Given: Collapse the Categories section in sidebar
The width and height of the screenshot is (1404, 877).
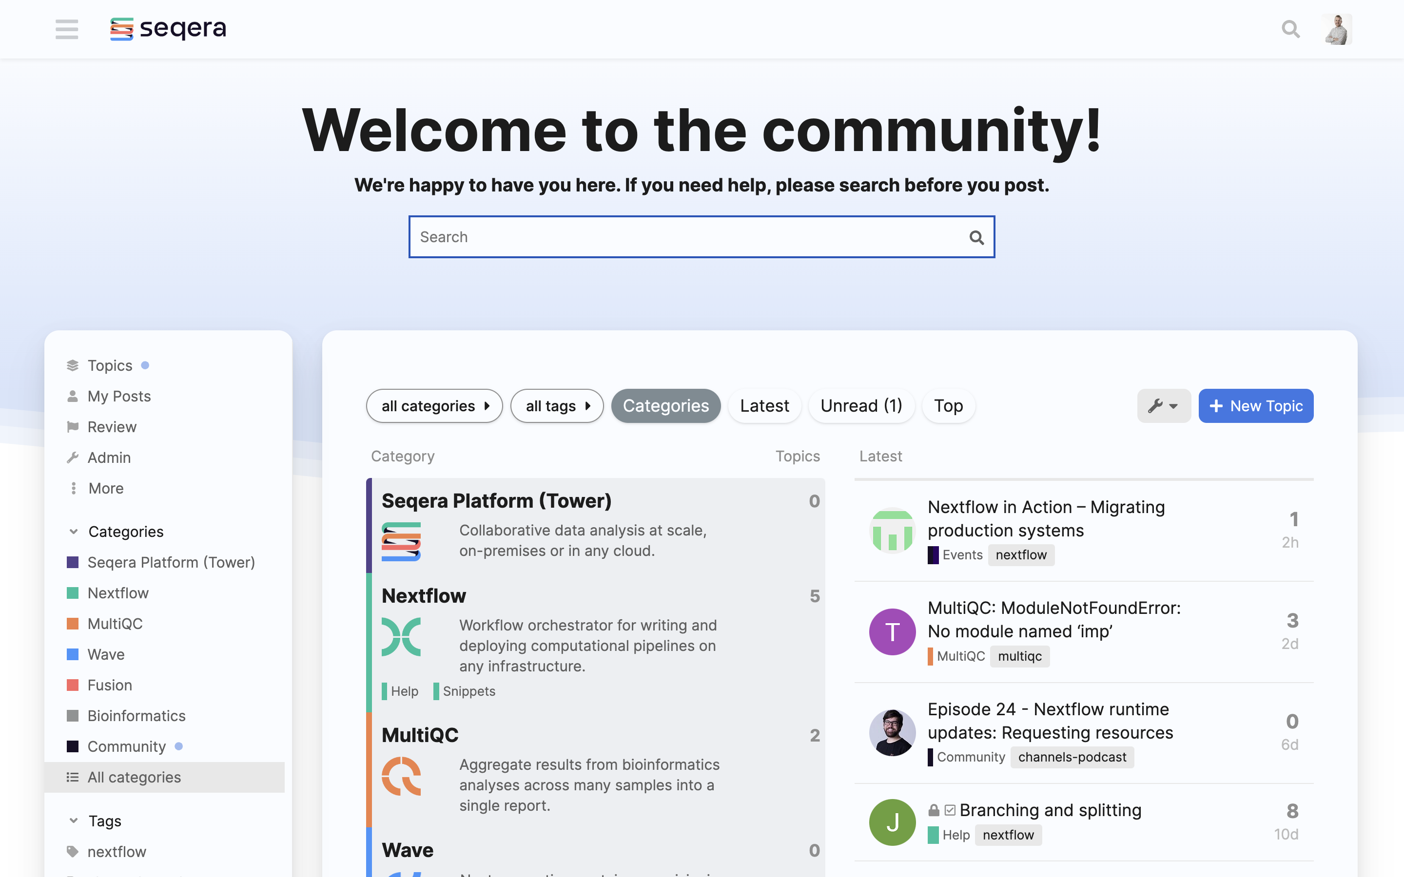Looking at the screenshot, I should coord(73,531).
